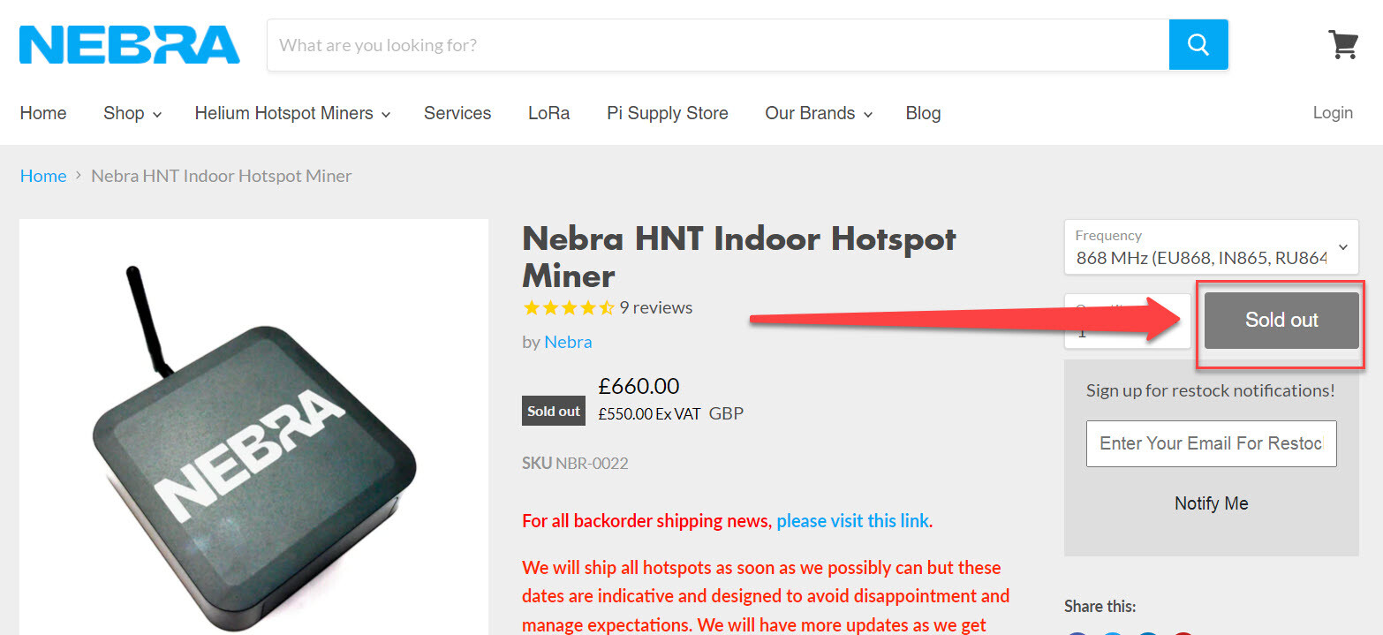Navigate to Pi Supply Store

click(667, 113)
